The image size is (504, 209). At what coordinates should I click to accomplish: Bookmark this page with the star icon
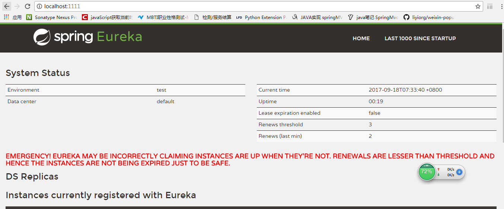click(x=478, y=6)
